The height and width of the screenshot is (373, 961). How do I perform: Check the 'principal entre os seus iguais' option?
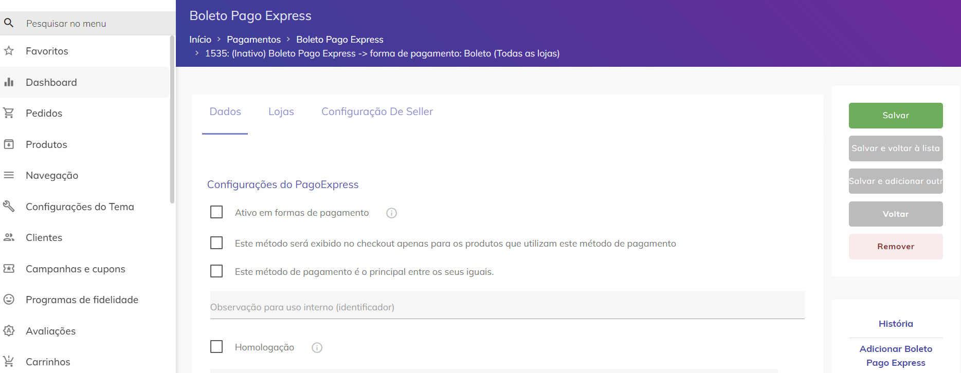(216, 271)
